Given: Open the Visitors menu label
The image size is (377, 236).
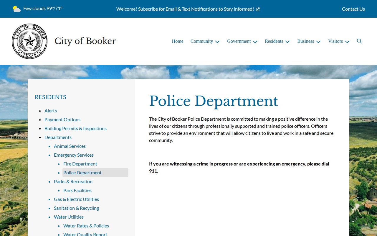Looking at the screenshot, I should coord(335,41).
